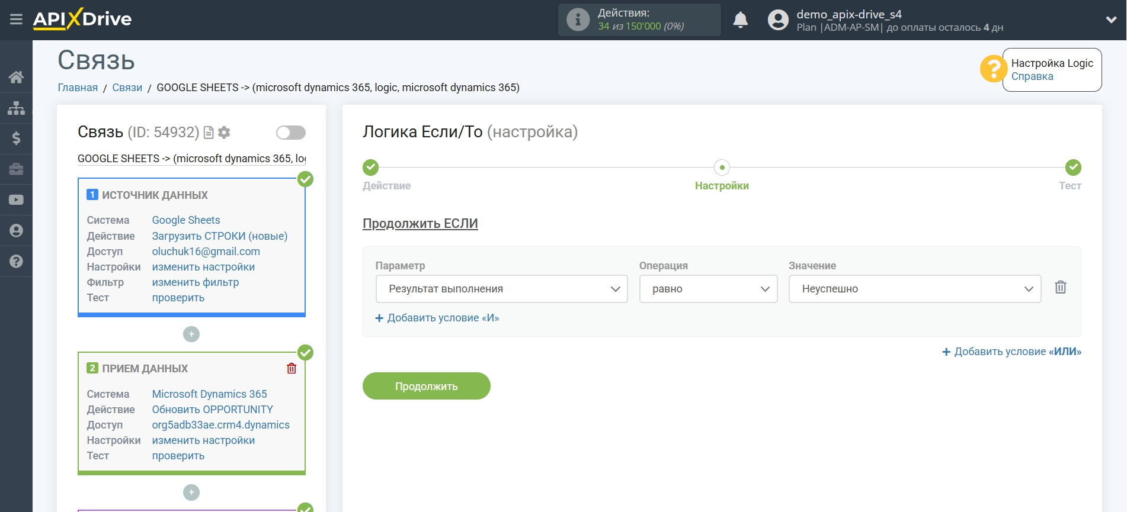The image size is (1127, 512).
Task: Open connections sitemap sidebar icon
Action: [16, 108]
